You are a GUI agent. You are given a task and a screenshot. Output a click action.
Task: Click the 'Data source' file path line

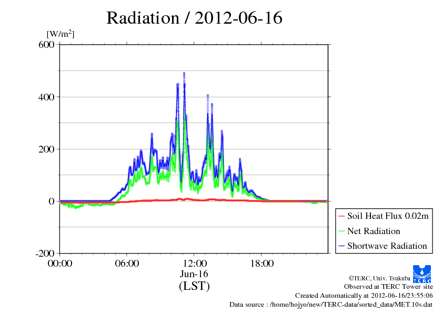(x=331, y=305)
